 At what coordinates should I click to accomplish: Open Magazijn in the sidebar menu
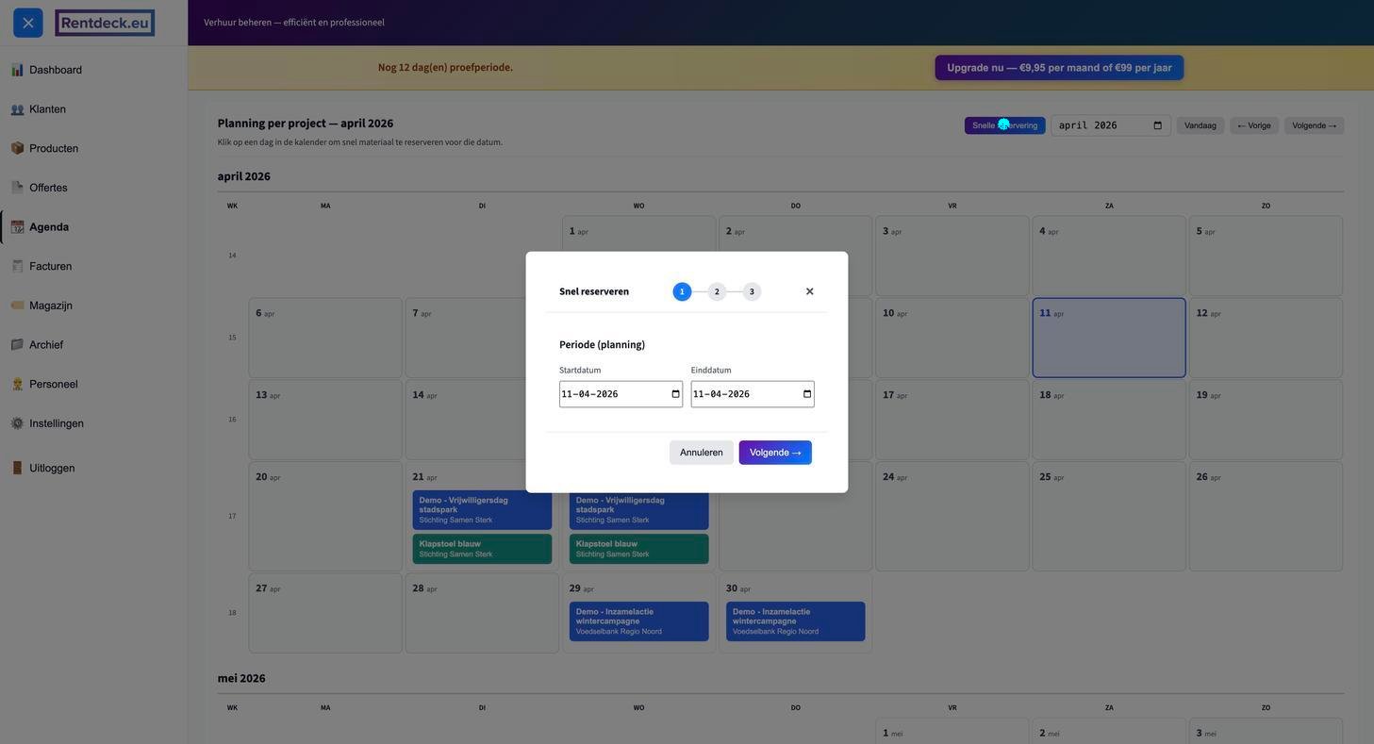51,306
